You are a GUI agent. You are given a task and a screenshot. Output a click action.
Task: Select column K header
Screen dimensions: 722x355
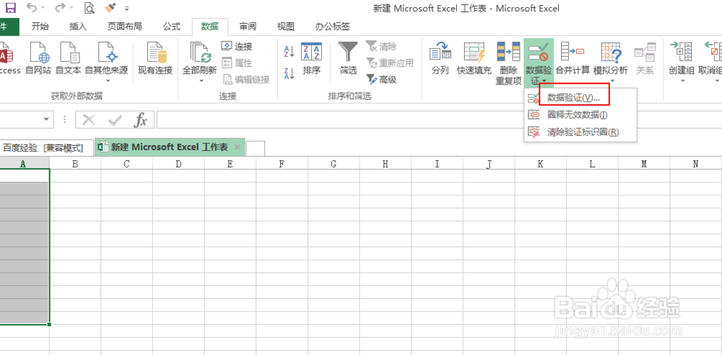pyautogui.click(x=540, y=164)
